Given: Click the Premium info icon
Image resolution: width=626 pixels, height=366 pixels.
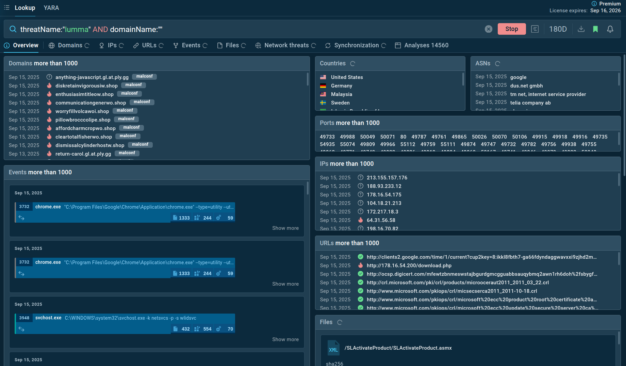Looking at the screenshot, I should tap(594, 4).
